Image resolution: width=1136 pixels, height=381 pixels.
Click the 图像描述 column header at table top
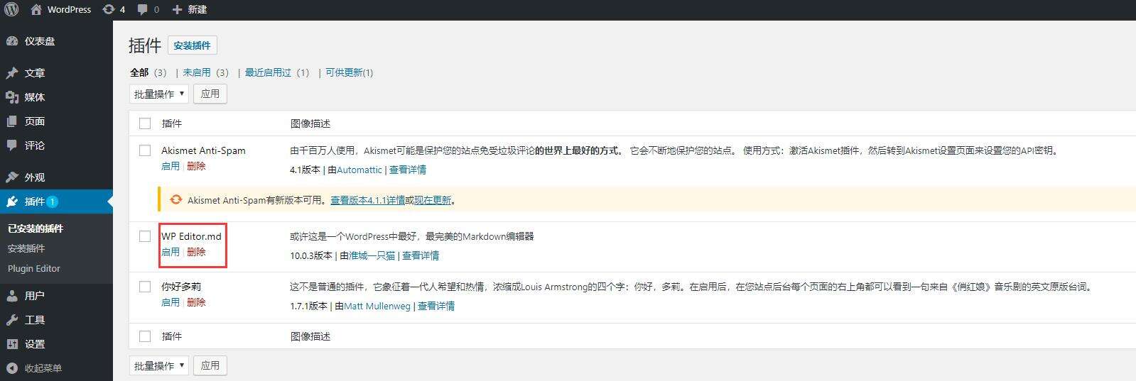[310, 123]
